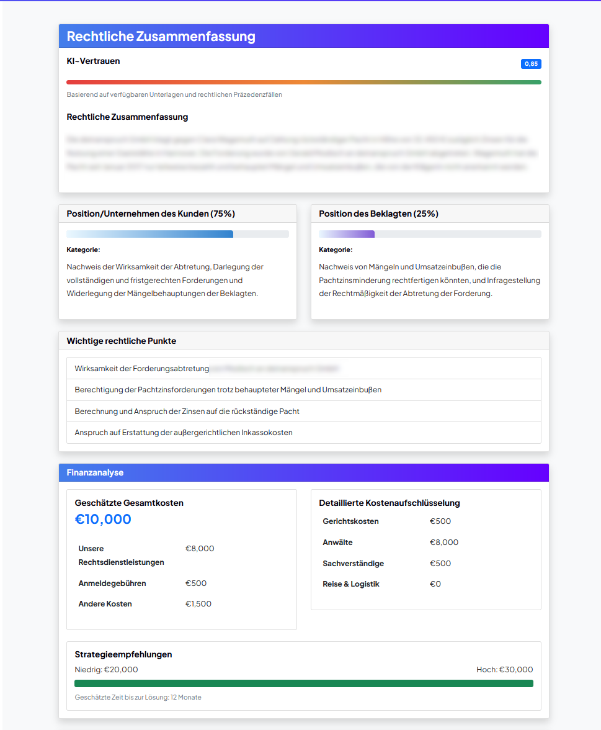Image resolution: width=601 pixels, height=730 pixels.
Task: Click the €10,000 estimated total cost amount
Action: (x=103, y=520)
